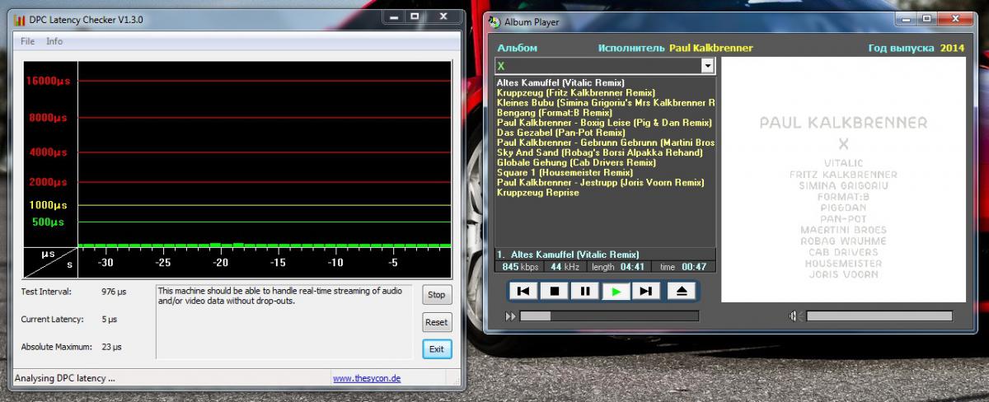The image size is (989, 402).
Task: Click the release year 2014 label
Action: 952,48
